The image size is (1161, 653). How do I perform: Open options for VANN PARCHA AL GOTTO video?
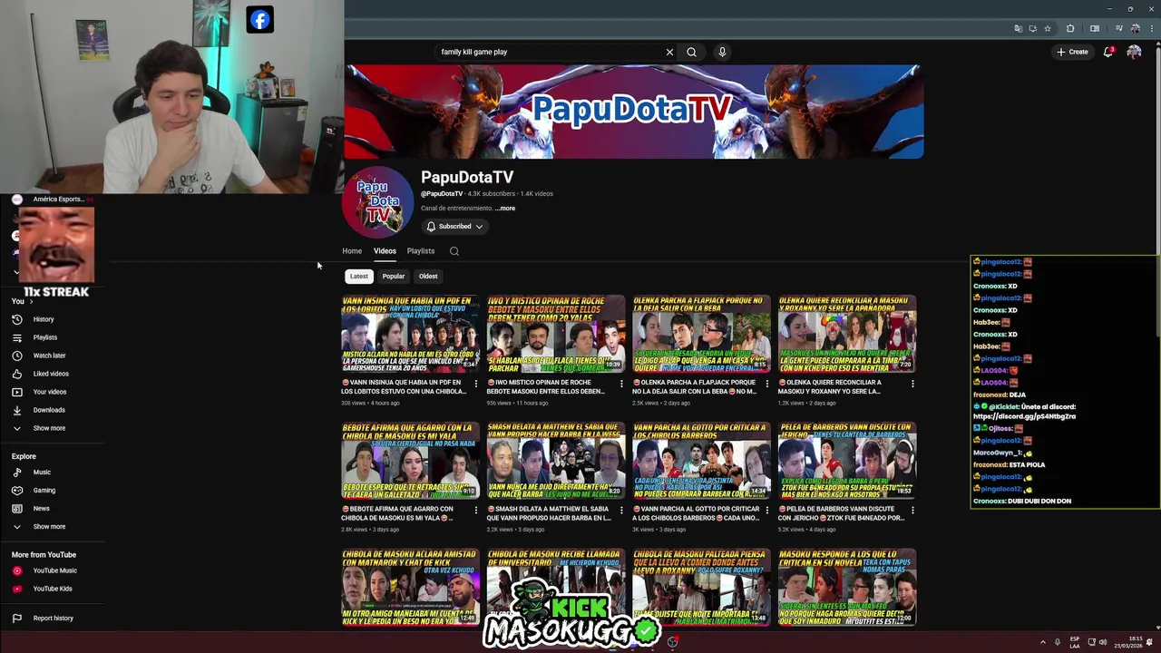tap(767, 511)
